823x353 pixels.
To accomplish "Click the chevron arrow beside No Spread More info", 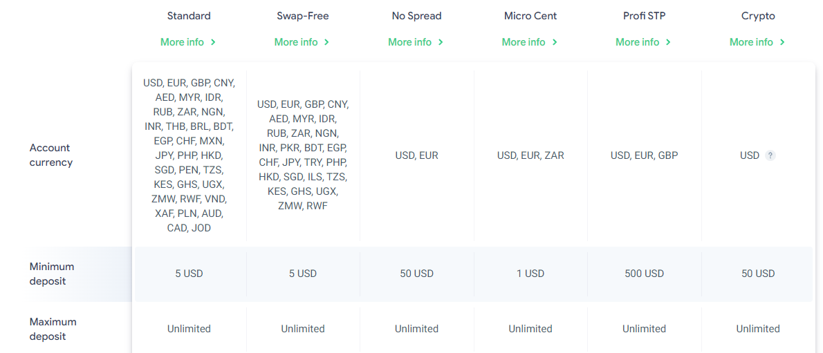I will coord(441,42).
